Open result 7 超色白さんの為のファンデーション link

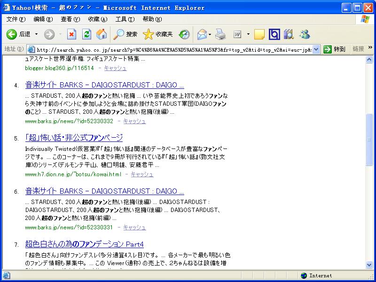coord(85,244)
